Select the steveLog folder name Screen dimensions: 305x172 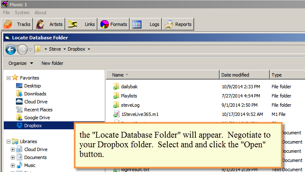130,105
